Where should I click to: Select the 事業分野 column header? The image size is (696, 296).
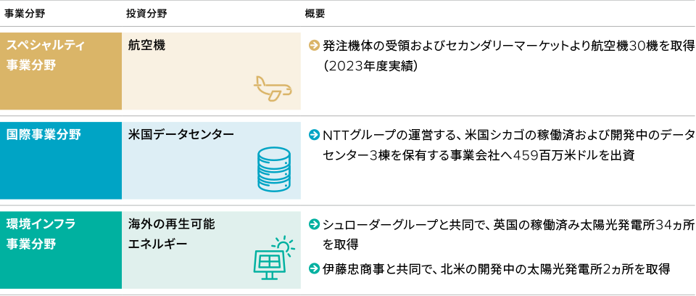25,13
